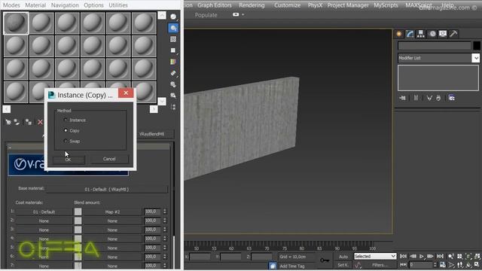Click material slots scroll left arrow
Image resolution: width=482 pixels, height=271 pixels.
7,109
